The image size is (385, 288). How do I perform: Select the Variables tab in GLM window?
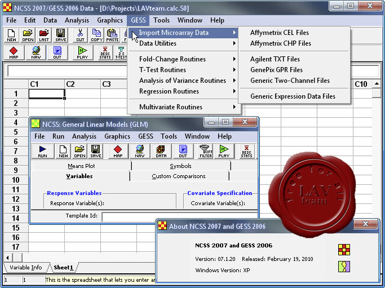coord(79,176)
